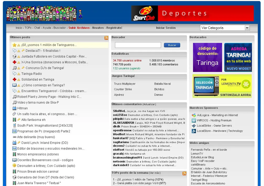Open the Ajedrez game link
264x186 pixels.
[119, 95]
